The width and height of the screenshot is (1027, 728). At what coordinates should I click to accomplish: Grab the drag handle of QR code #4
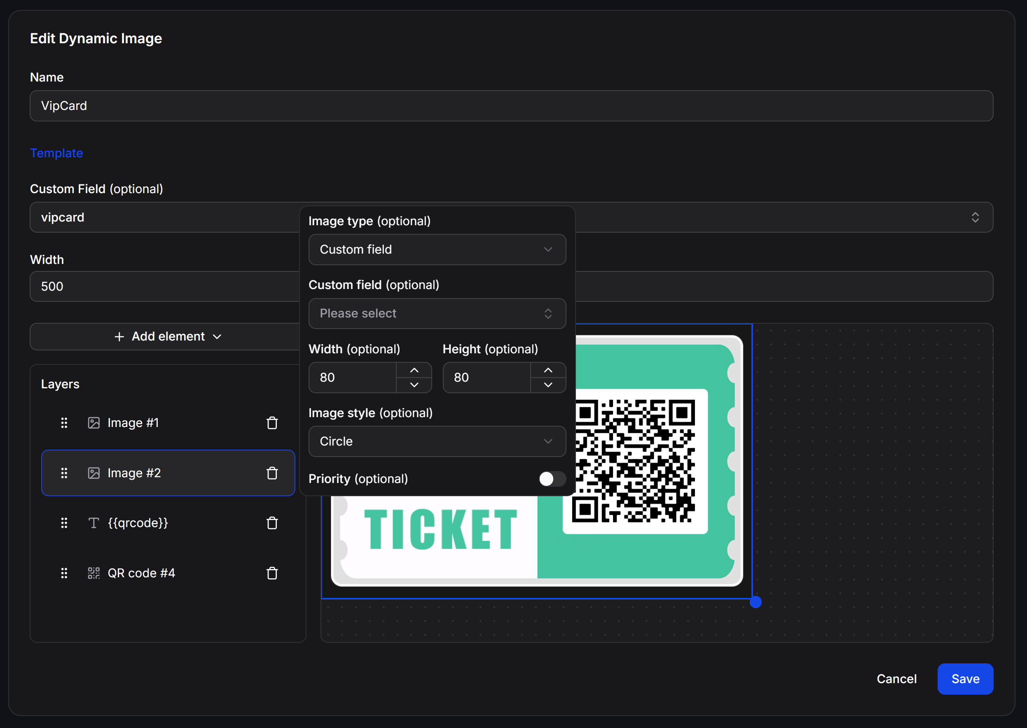(x=64, y=573)
